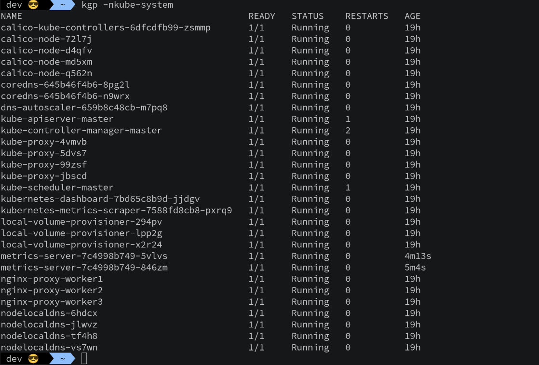The image size is (539, 365).
Task: Click the terminal cursor block
Action: (x=84, y=359)
